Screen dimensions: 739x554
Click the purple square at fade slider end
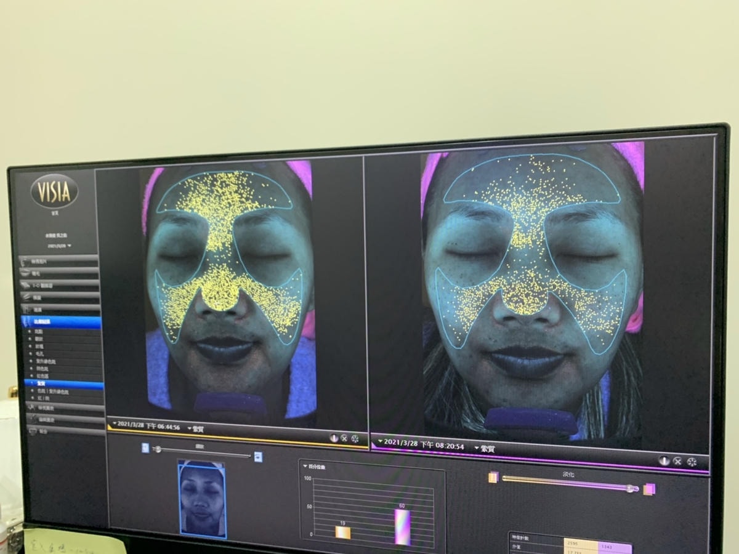point(649,489)
